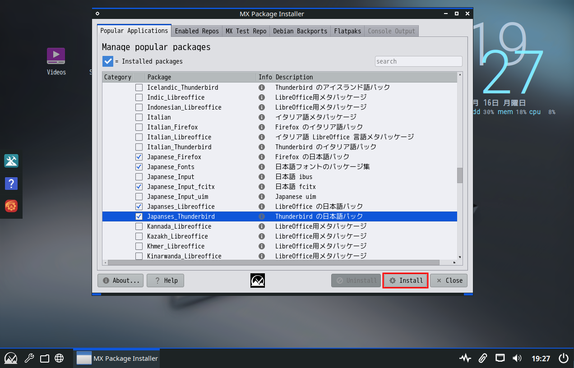Open the volume speaker tray icon
Image resolution: width=574 pixels, height=368 pixels.
click(x=517, y=359)
